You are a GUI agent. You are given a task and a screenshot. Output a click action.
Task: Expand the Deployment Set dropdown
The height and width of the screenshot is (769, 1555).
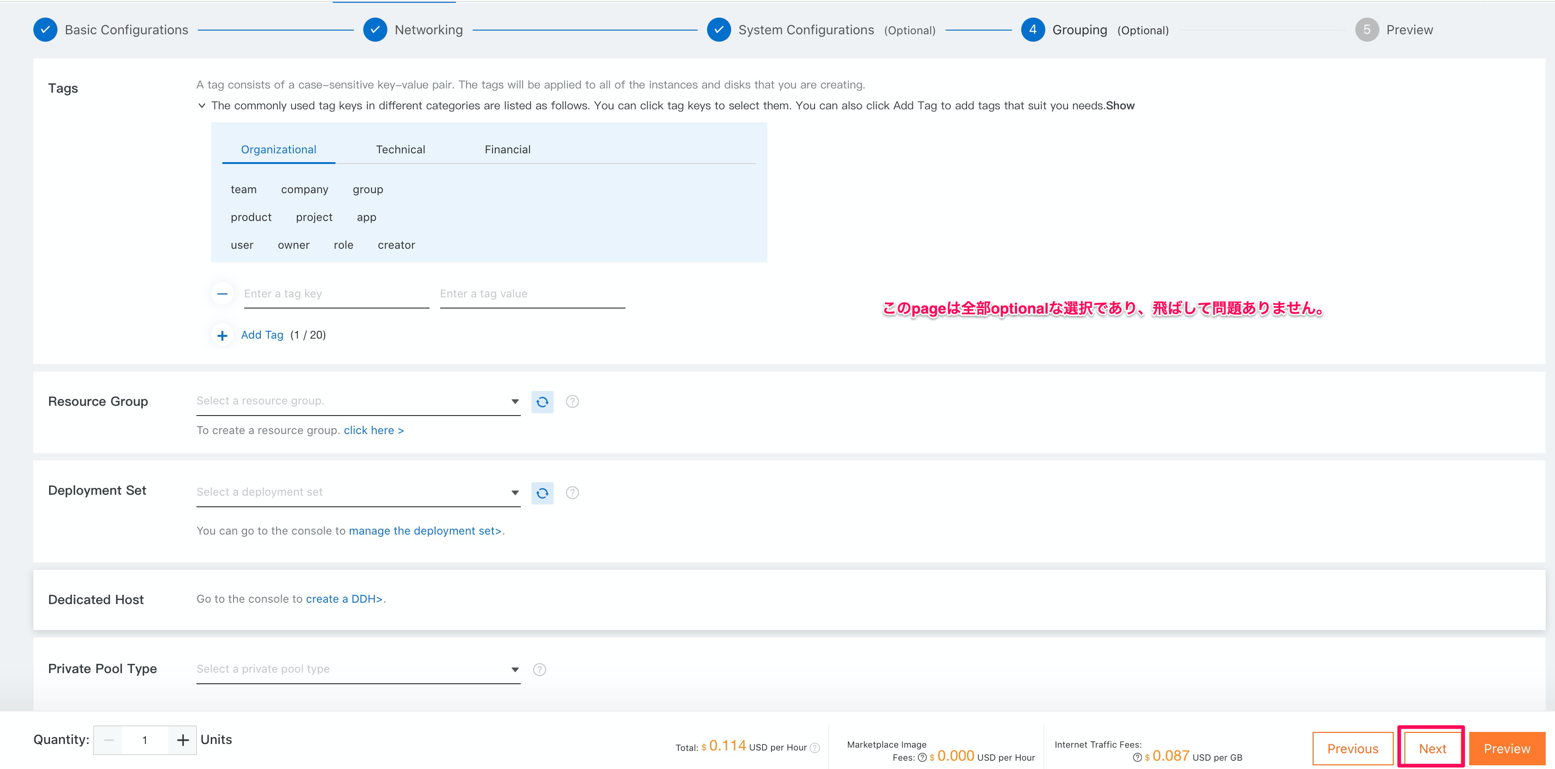(x=358, y=492)
